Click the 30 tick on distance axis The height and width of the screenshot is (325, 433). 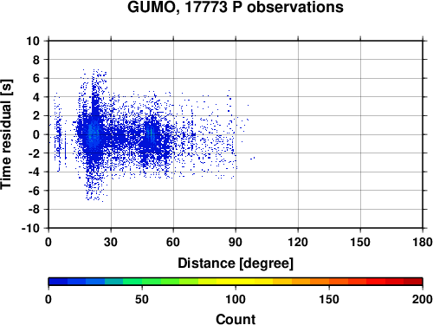[x=111, y=242]
